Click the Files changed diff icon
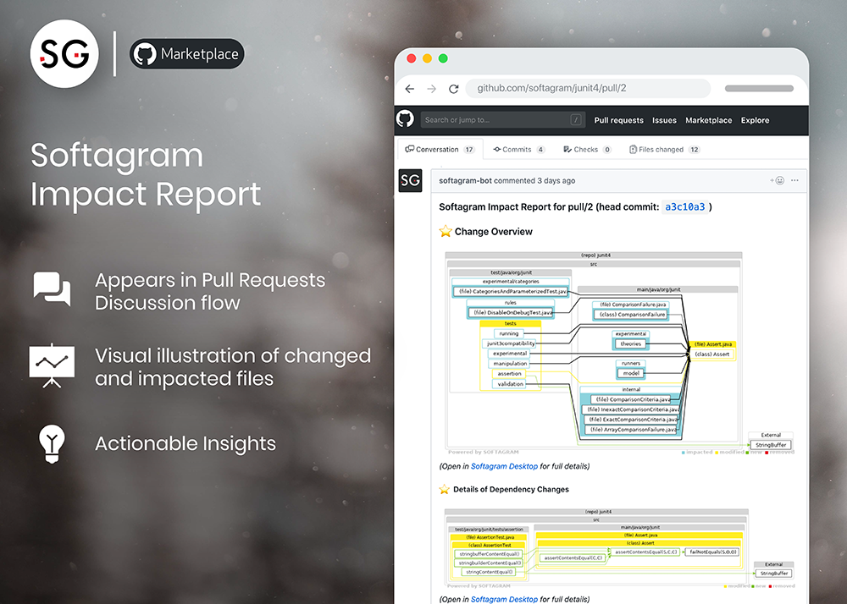 (x=633, y=149)
